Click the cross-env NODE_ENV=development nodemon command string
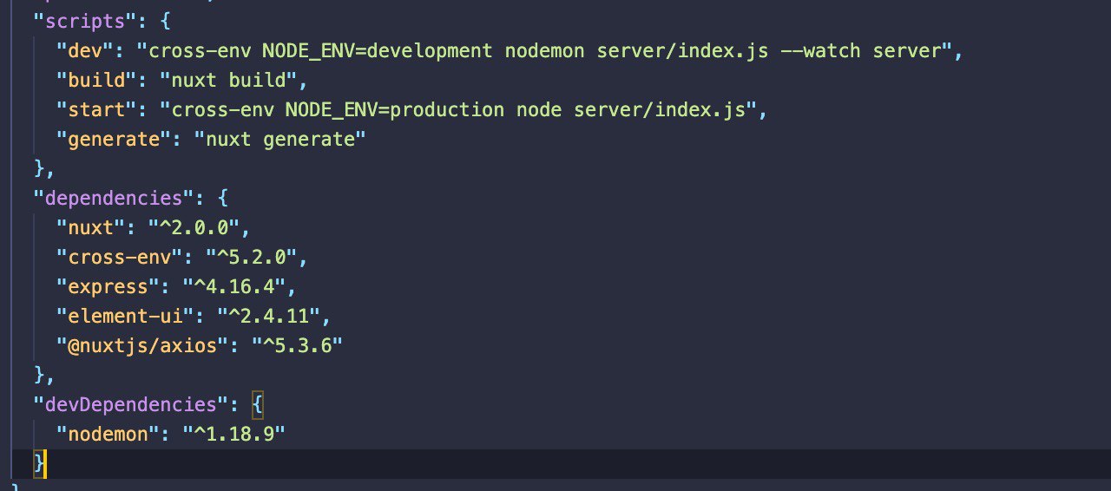Viewport: 1111px width, 491px height. [x=550, y=51]
